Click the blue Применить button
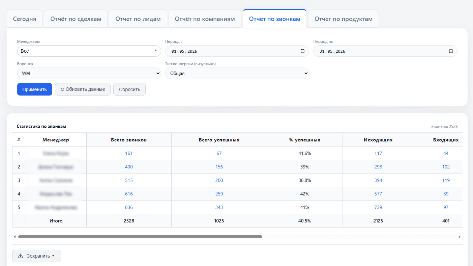The image size is (473, 266). (x=35, y=89)
